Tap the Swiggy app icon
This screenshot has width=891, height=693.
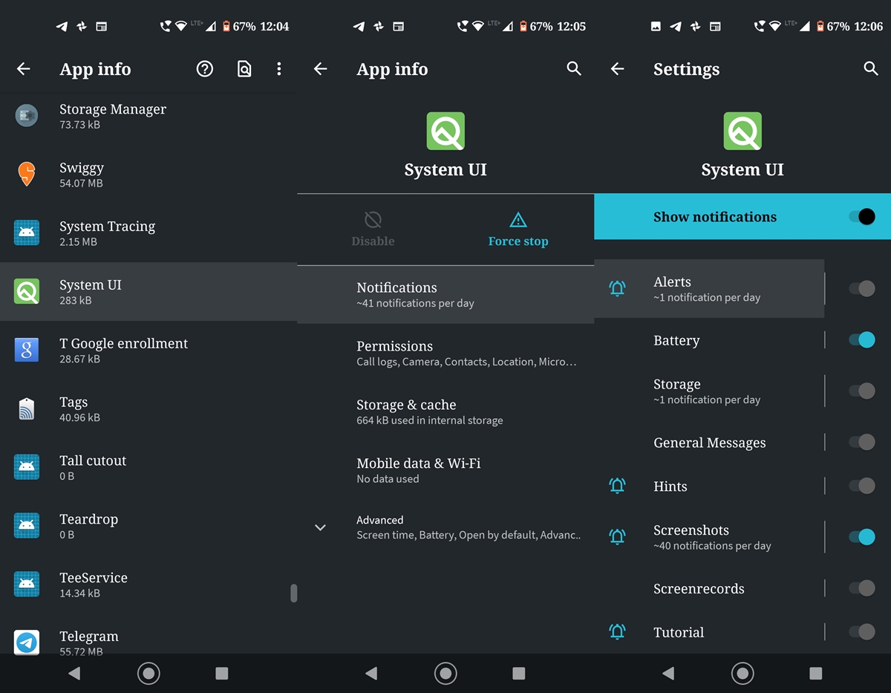(x=27, y=175)
